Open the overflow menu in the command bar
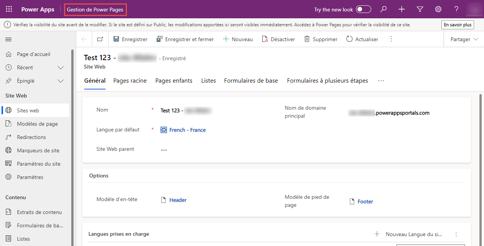Image resolution: width=484 pixels, height=246 pixels. tap(391, 39)
